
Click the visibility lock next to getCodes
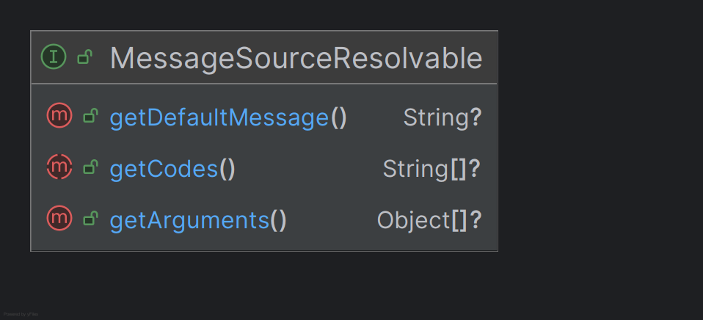(90, 168)
